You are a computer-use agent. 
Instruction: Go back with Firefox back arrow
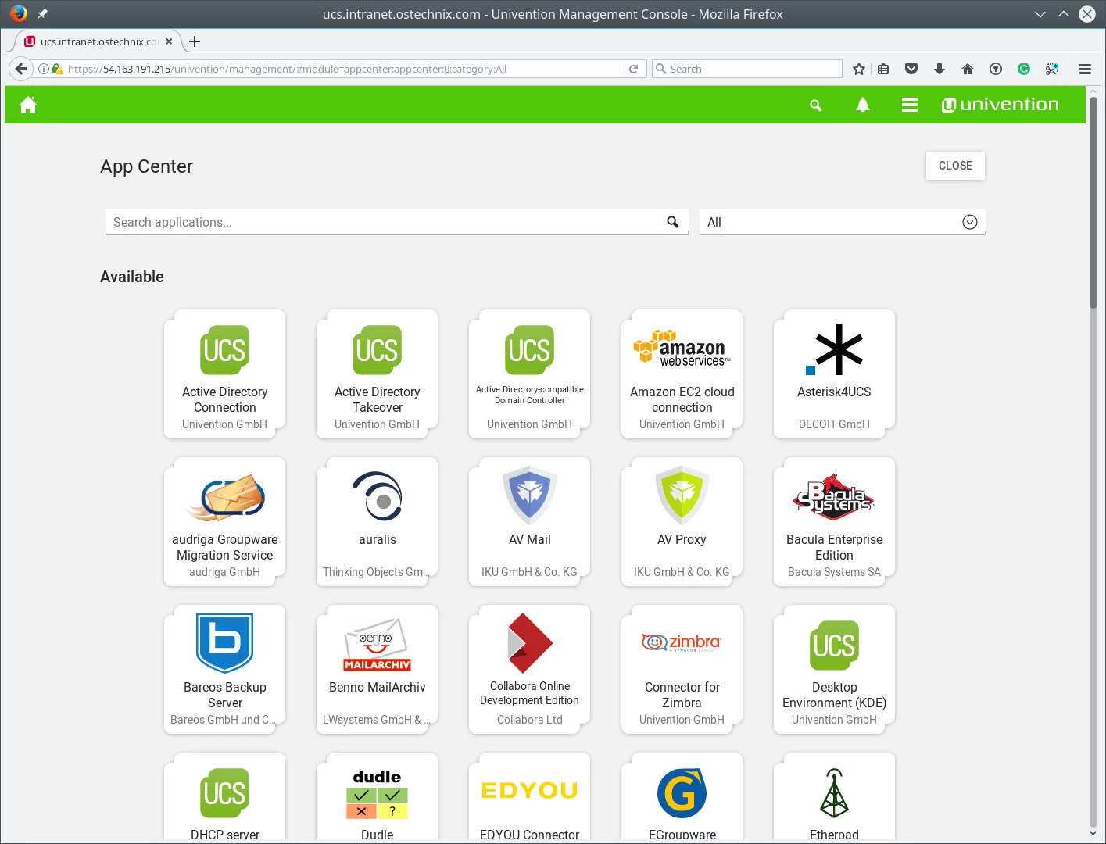(21, 69)
